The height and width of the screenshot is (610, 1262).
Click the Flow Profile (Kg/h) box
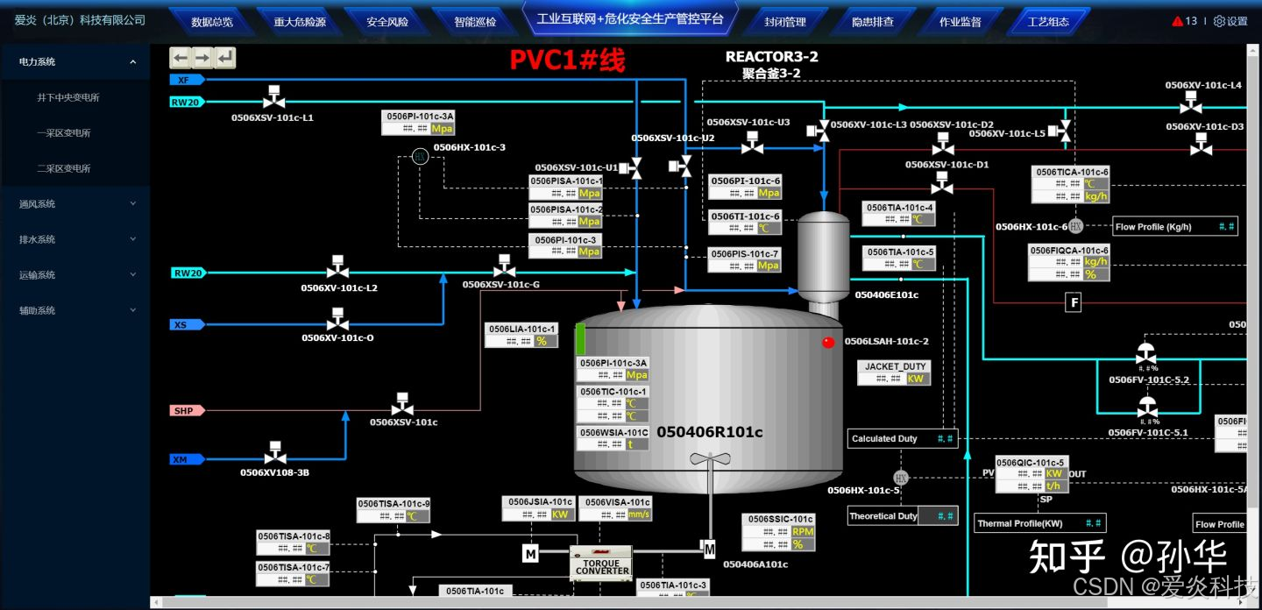point(1175,226)
